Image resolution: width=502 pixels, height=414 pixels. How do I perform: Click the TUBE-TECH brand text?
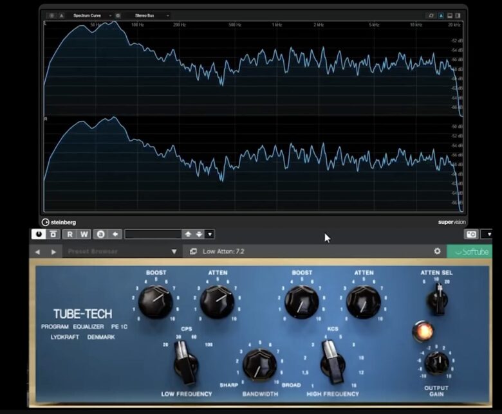[x=82, y=314]
